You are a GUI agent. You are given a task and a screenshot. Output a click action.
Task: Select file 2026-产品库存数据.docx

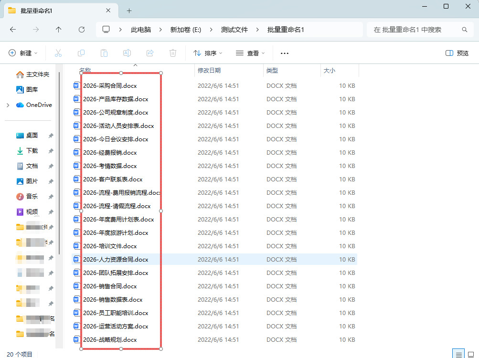pyautogui.click(x=116, y=99)
